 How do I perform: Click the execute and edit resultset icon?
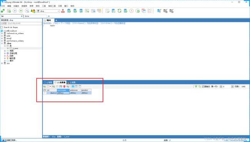coord(27,11)
